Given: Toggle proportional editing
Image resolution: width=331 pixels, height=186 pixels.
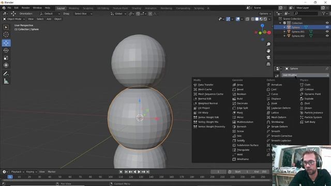Looking at the screenshot, I should tap(150, 14).
